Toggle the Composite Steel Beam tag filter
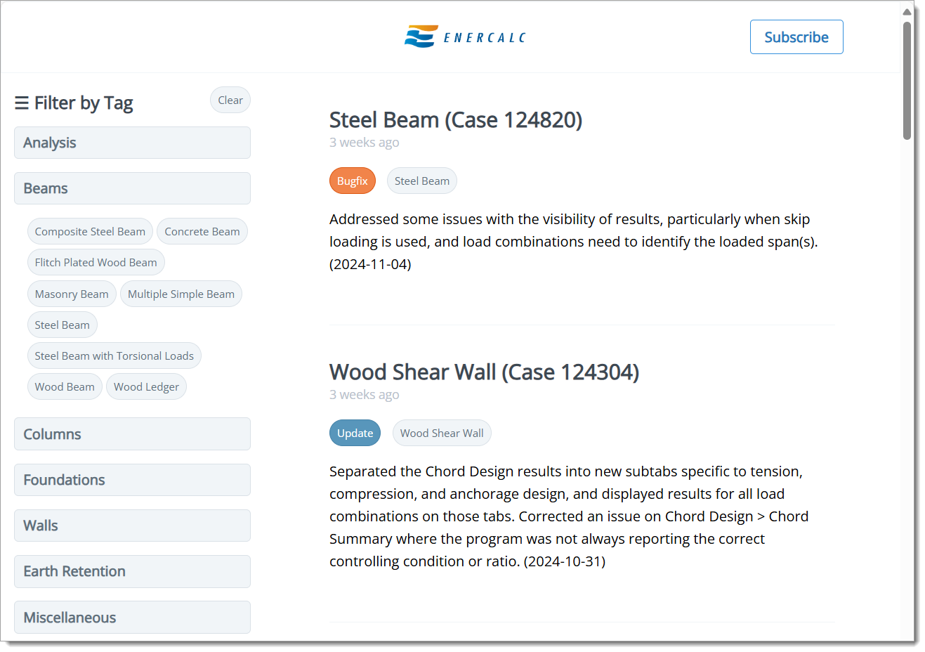Viewport: 925px width, 652px height. (x=90, y=232)
